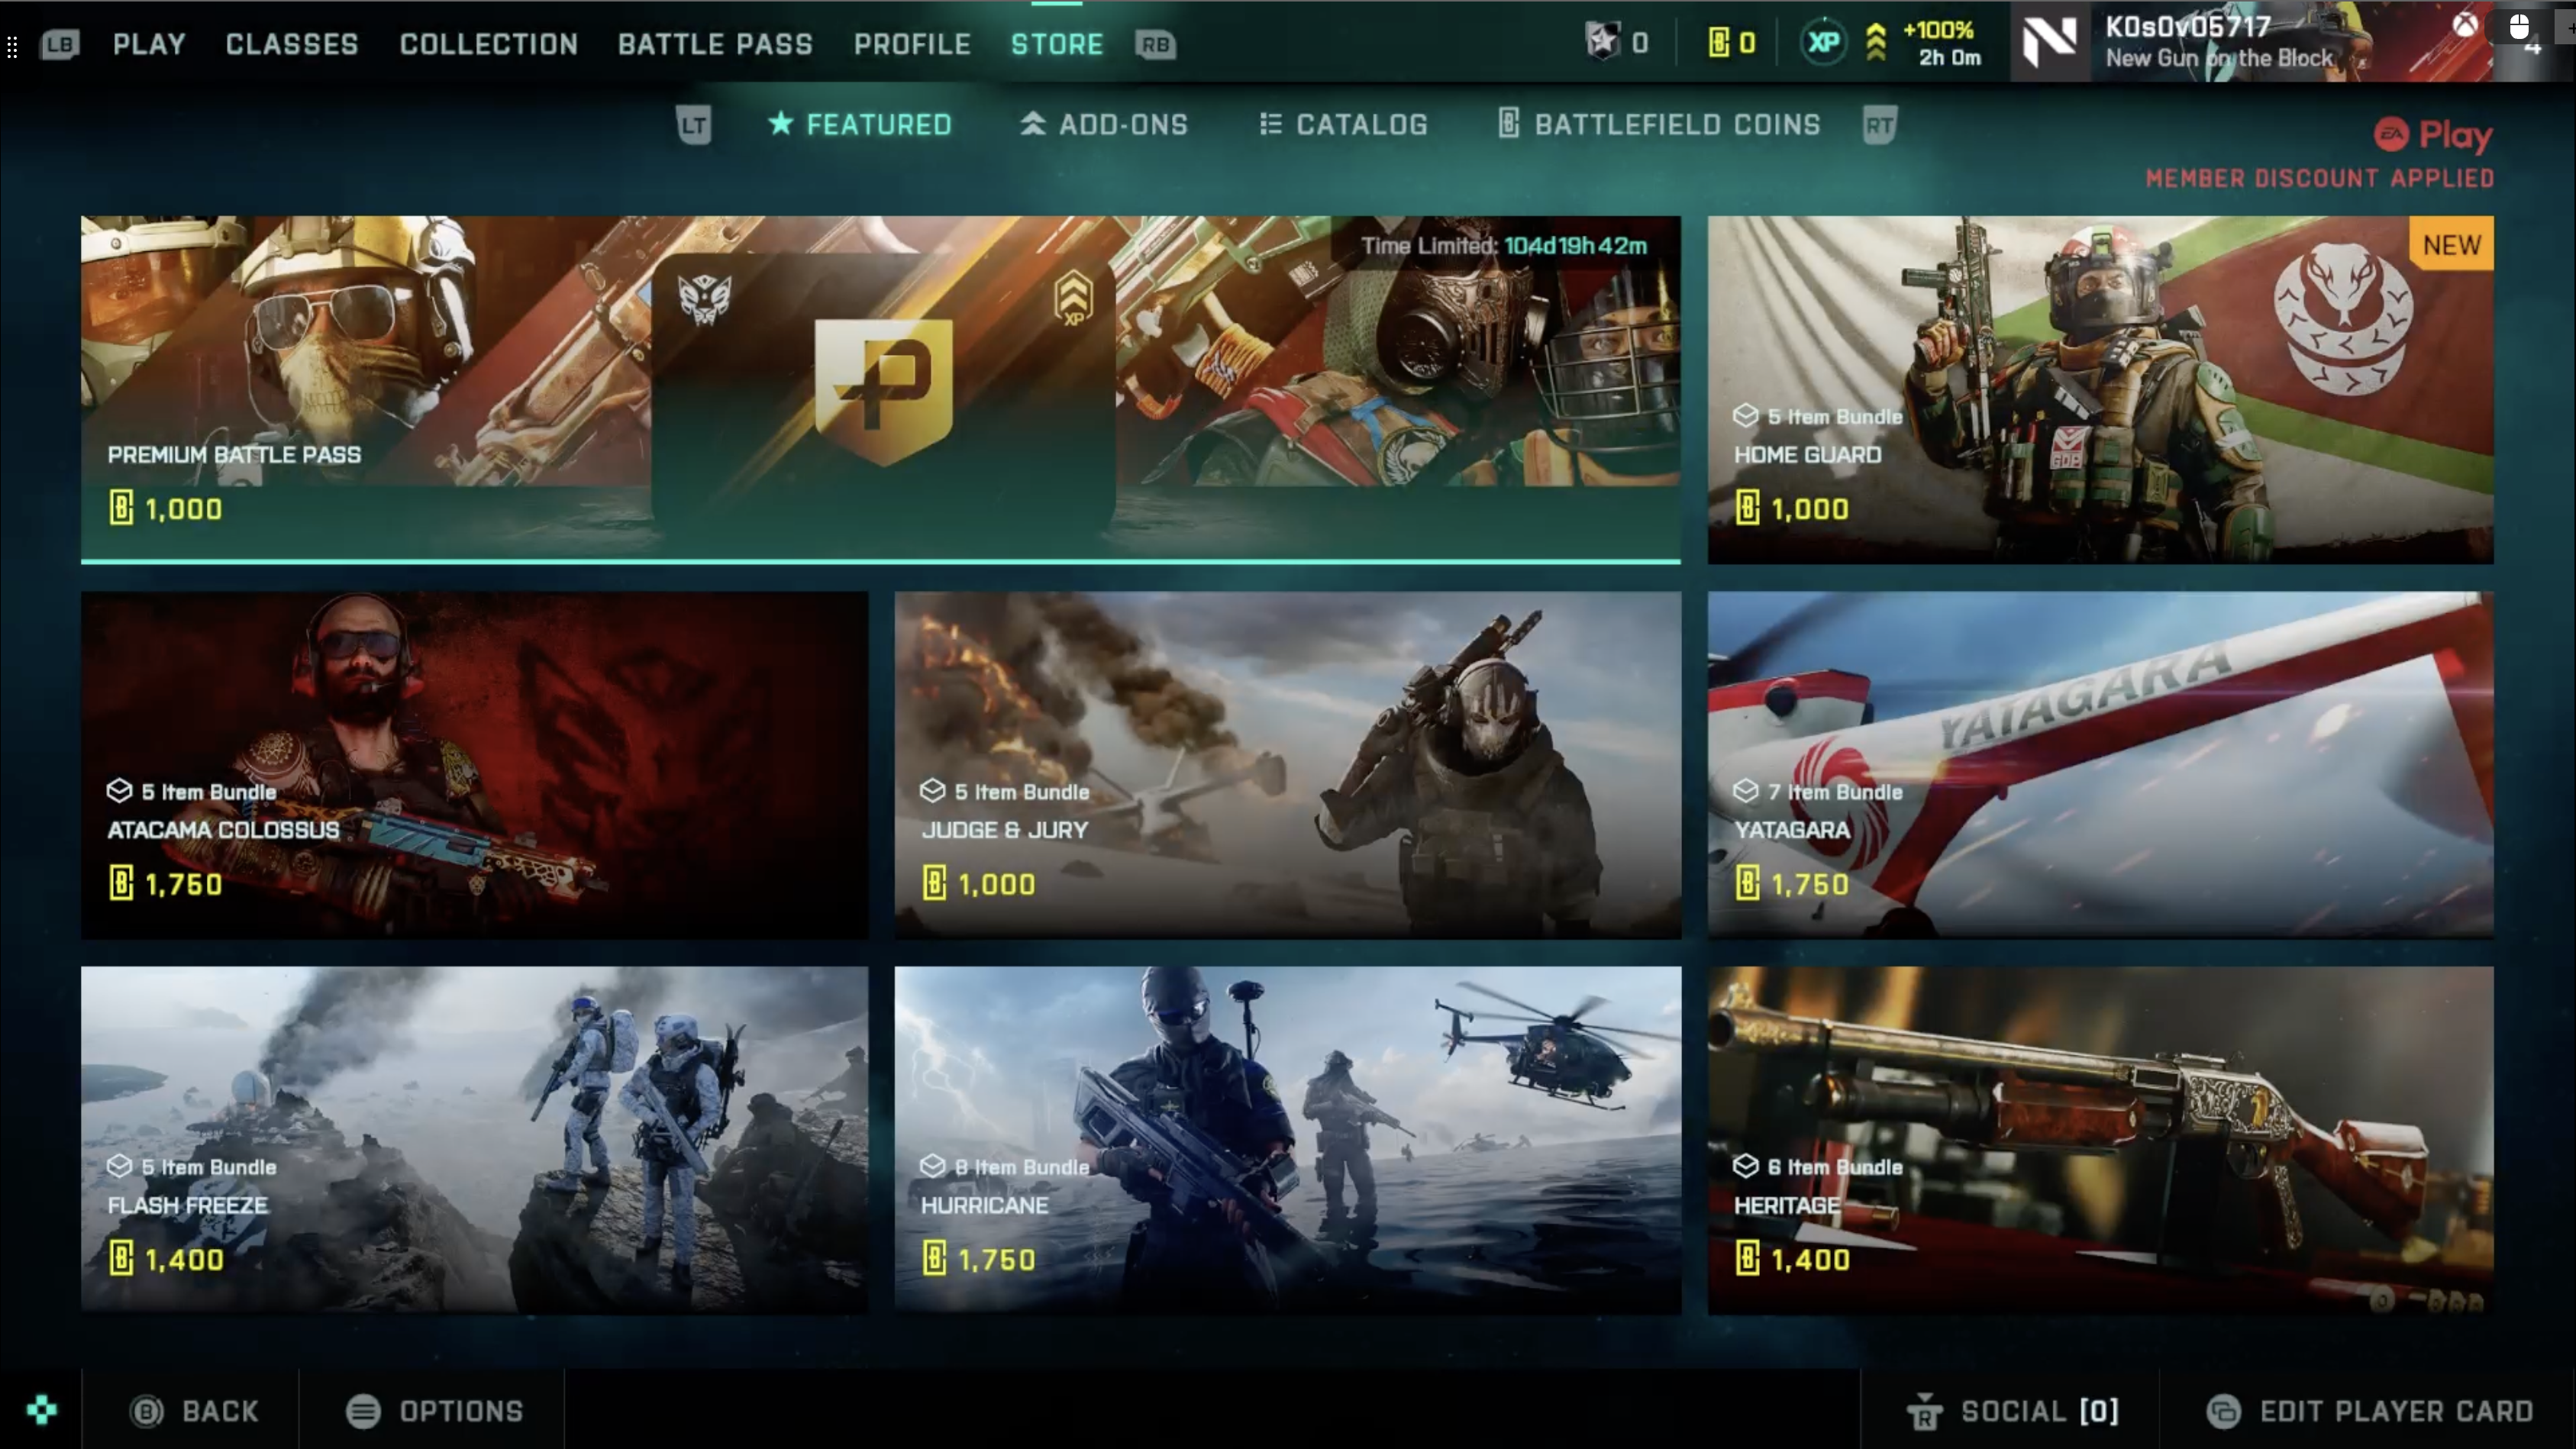The height and width of the screenshot is (1449, 2576).
Task: Open the Flash Freeze bundle
Action: point(475,1140)
